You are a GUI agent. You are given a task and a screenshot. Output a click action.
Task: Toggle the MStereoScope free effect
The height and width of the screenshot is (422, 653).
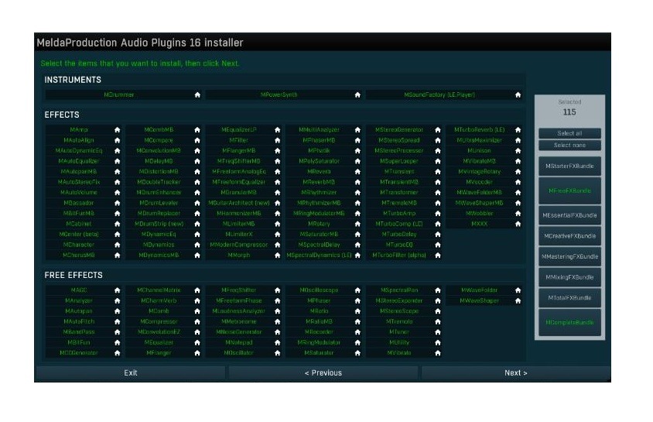[x=399, y=311]
